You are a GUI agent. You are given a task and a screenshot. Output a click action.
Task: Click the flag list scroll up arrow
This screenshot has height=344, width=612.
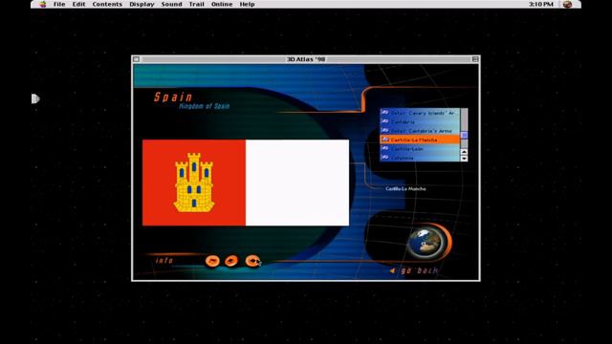pyautogui.click(x=464, y=152)
